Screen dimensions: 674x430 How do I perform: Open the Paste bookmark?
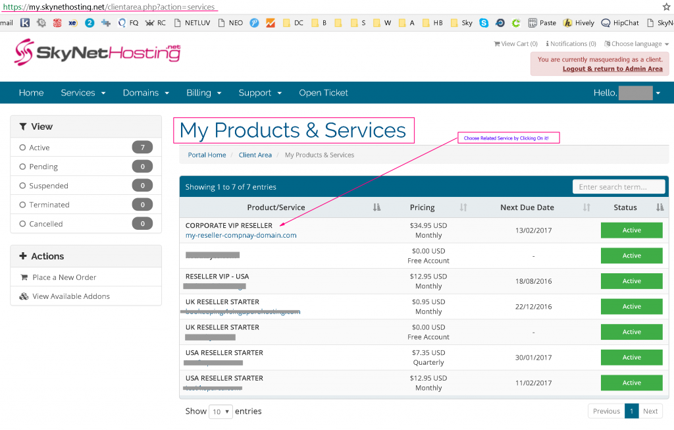pos(542,23)
